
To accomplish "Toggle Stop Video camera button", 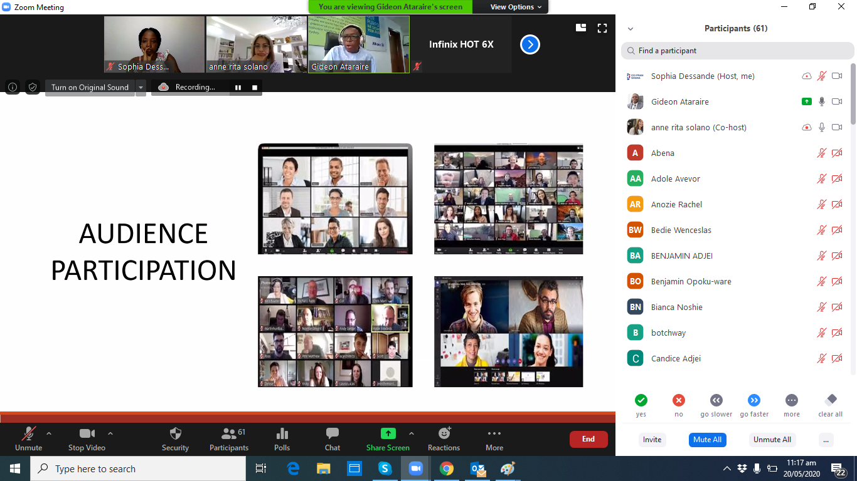I will [87, 433].
